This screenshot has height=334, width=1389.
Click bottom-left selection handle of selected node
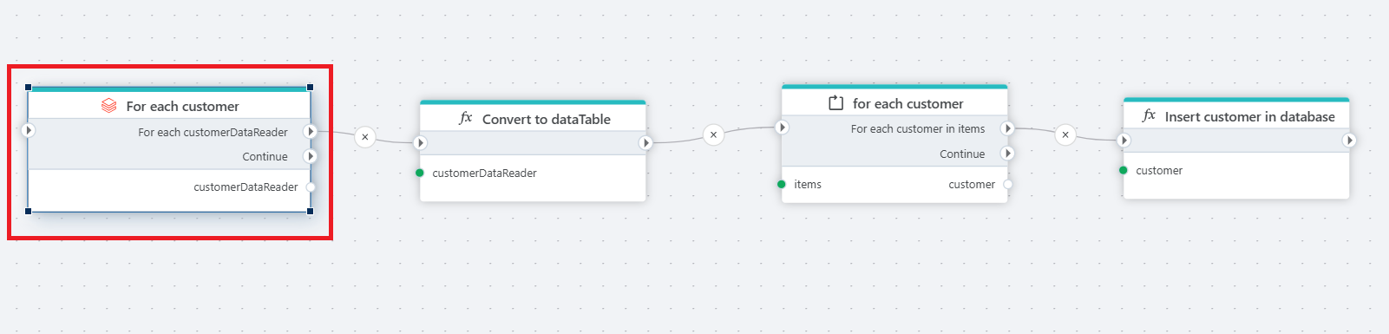(x=29, y=211)
